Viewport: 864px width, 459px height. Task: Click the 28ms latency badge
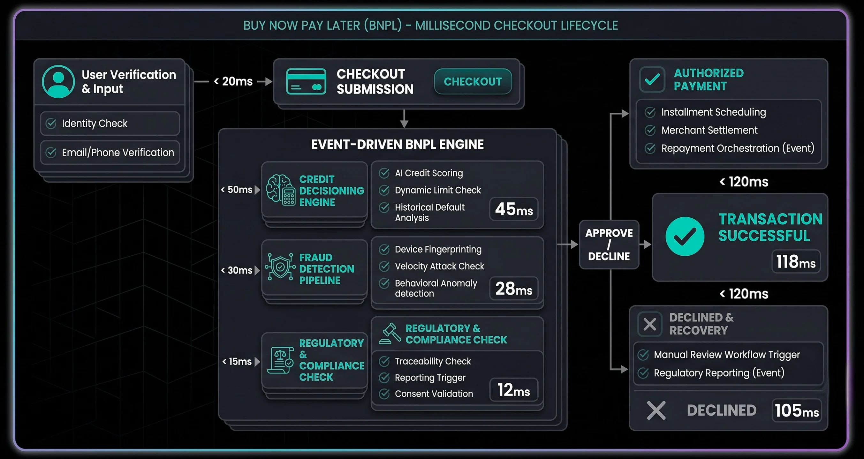tap(514, 288)
